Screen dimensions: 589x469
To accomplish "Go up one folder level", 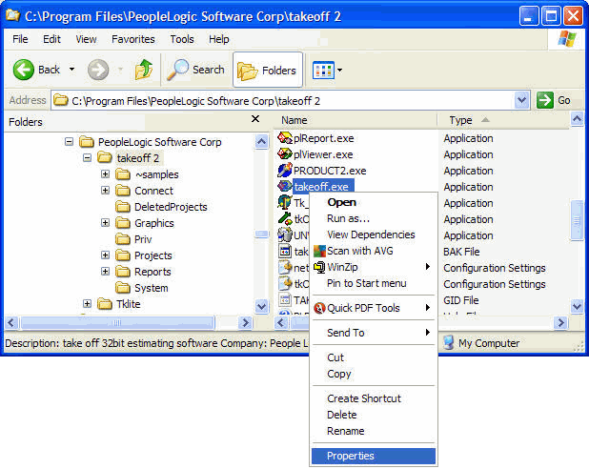I will [144, 70].
